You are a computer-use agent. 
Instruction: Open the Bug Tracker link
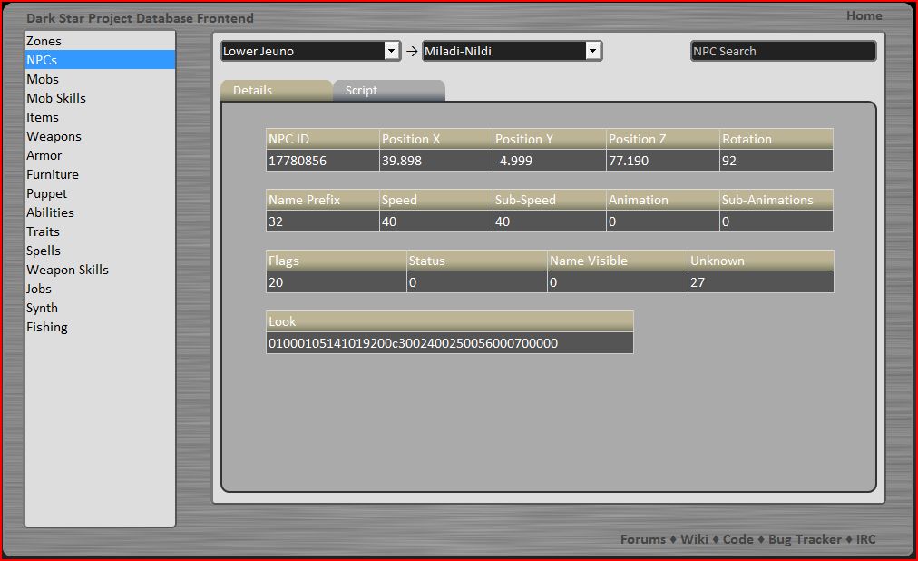tap(806, 539)
